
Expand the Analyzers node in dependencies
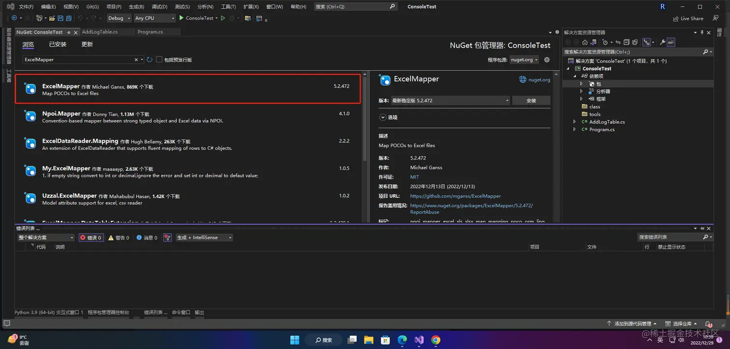coord(581,92)
